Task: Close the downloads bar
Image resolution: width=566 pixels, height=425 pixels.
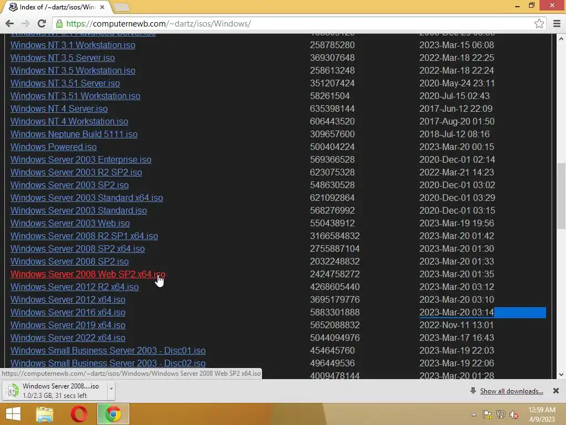Action: coord(556,391)
